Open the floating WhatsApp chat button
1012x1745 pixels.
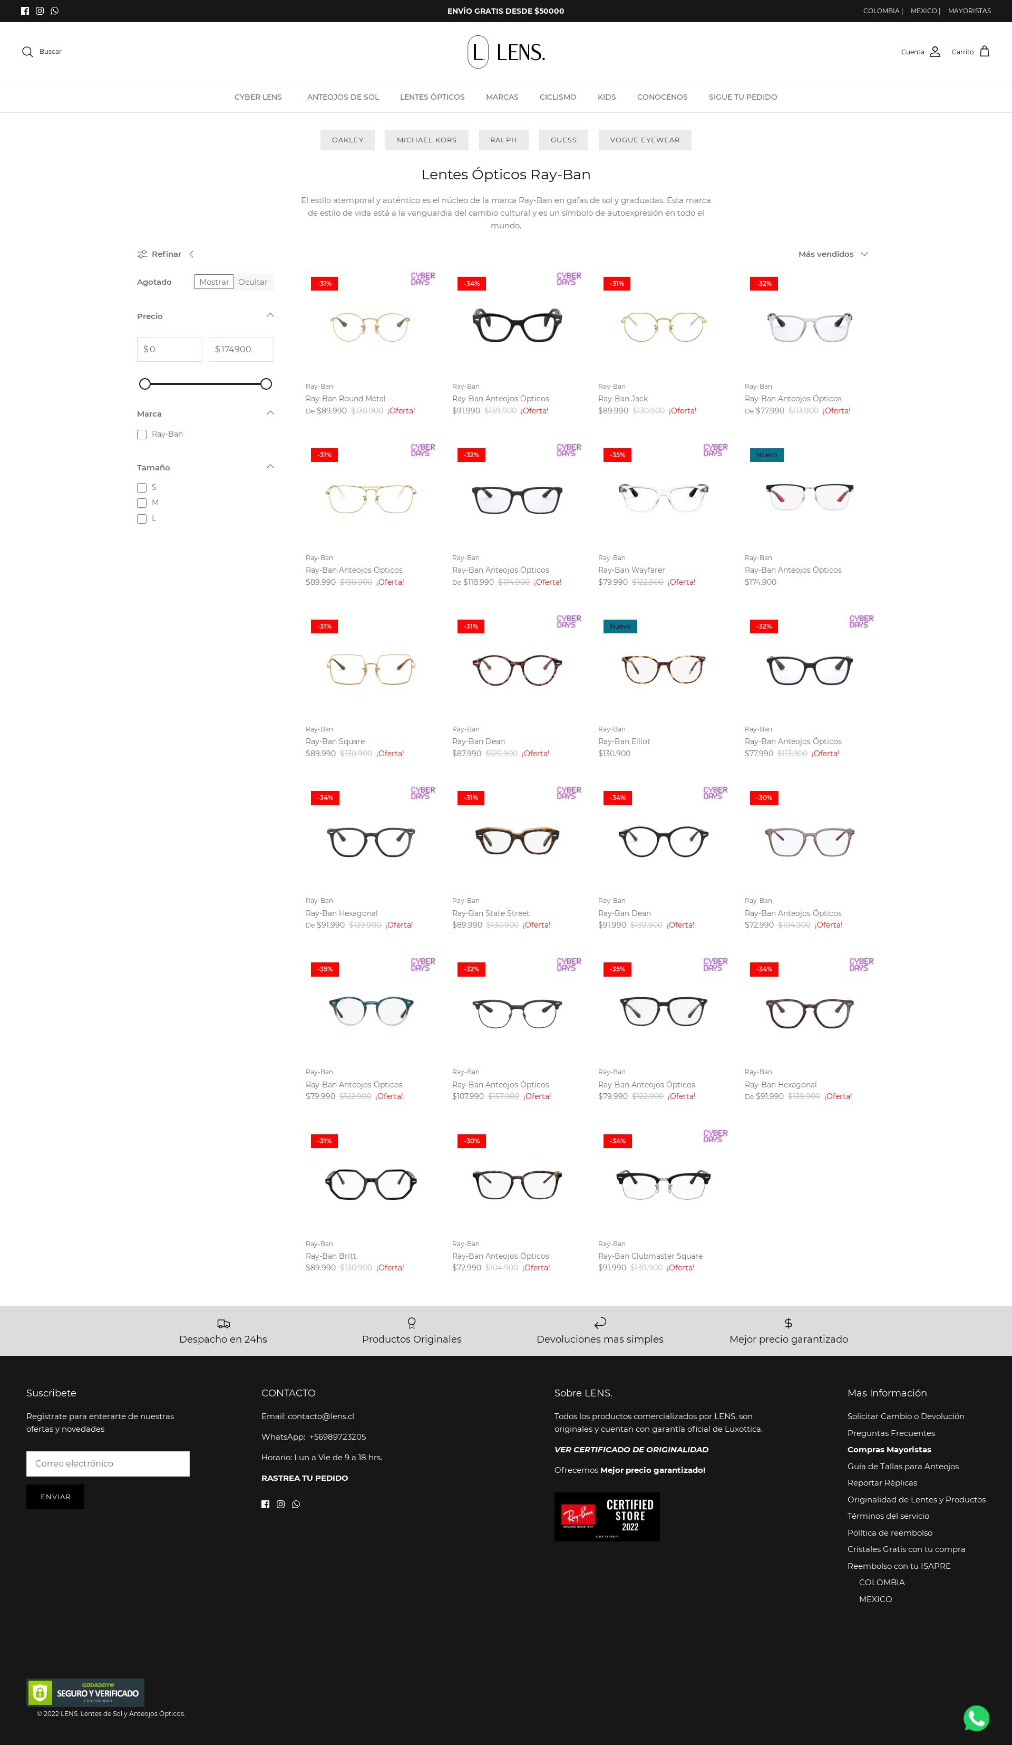click(x=976, y=1718)
